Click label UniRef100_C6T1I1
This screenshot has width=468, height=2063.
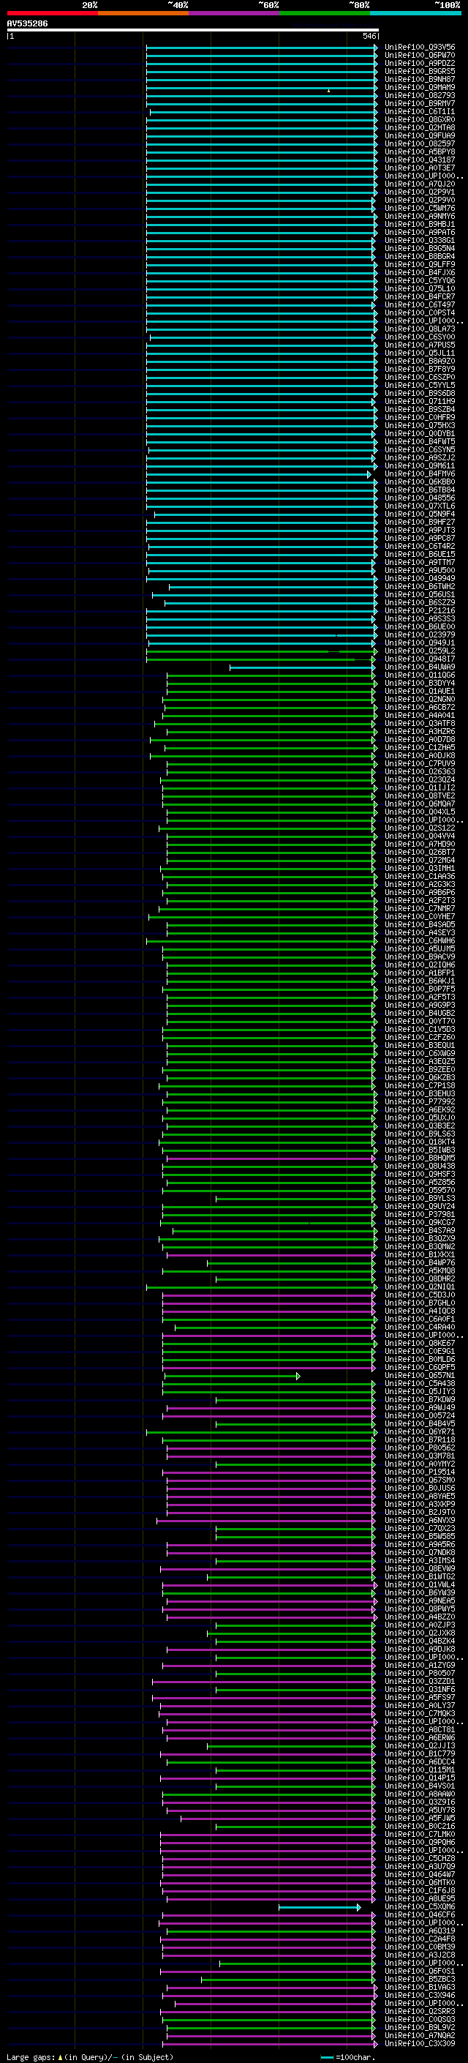click(420, 112)
